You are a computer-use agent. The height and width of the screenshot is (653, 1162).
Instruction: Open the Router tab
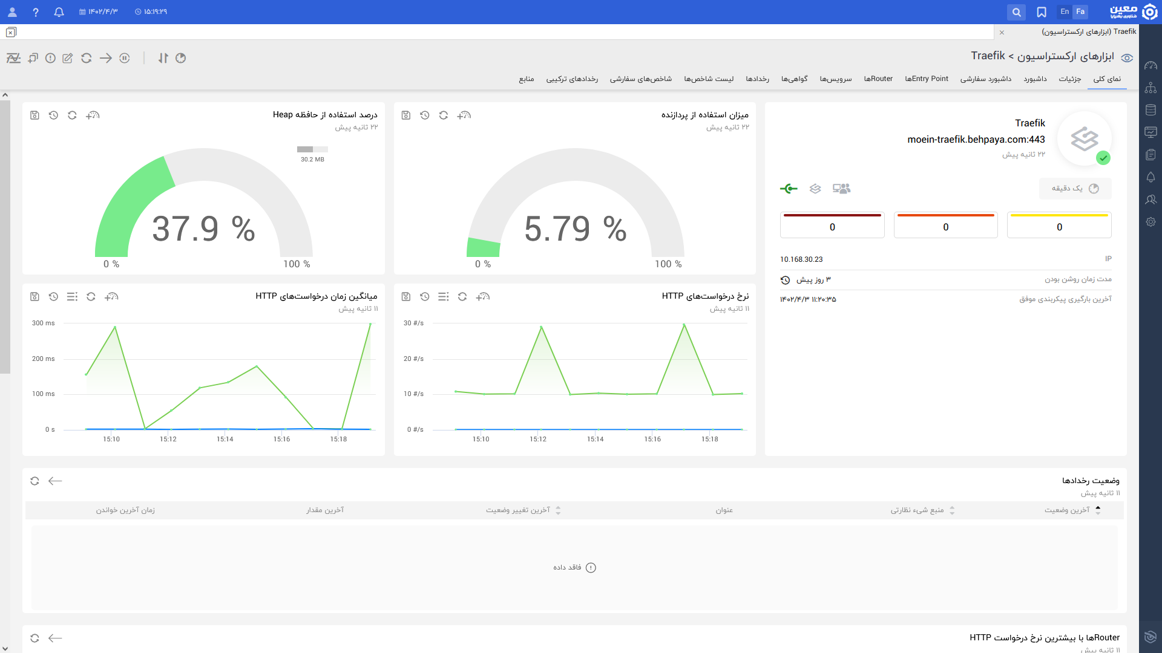878,79
